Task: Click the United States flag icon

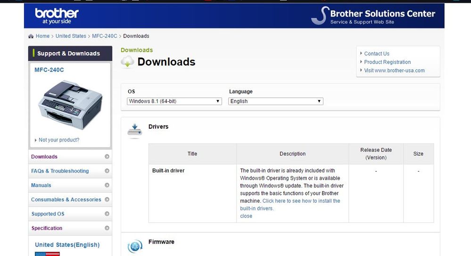Action: [x=47, y=254]
